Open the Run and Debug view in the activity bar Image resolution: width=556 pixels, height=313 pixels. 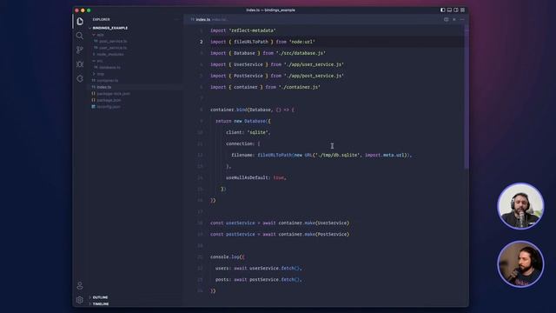click(80, 64)
